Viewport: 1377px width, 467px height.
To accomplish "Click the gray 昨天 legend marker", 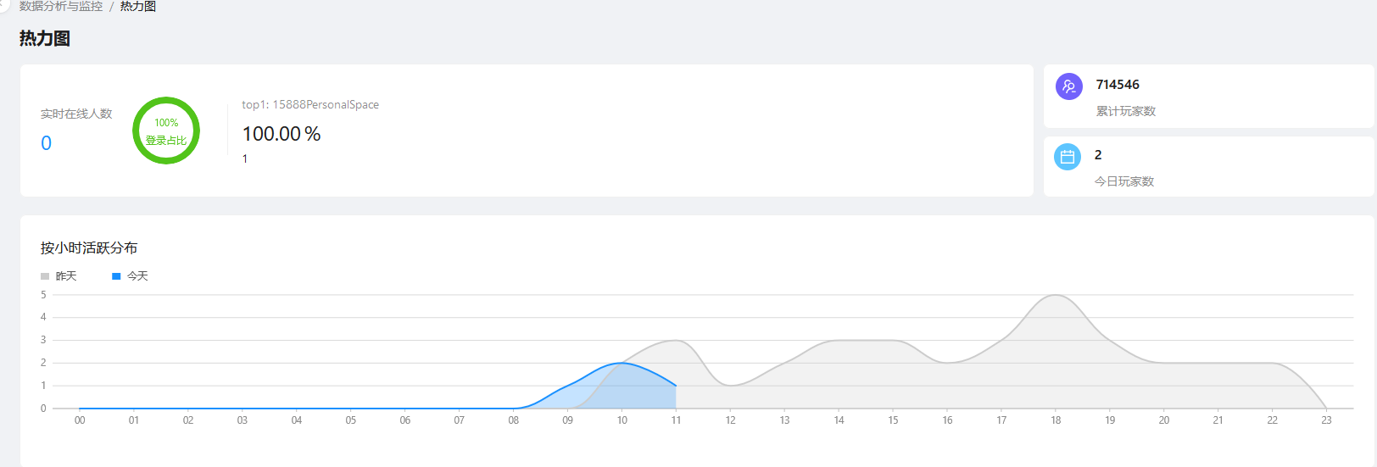I will (45, 276).
